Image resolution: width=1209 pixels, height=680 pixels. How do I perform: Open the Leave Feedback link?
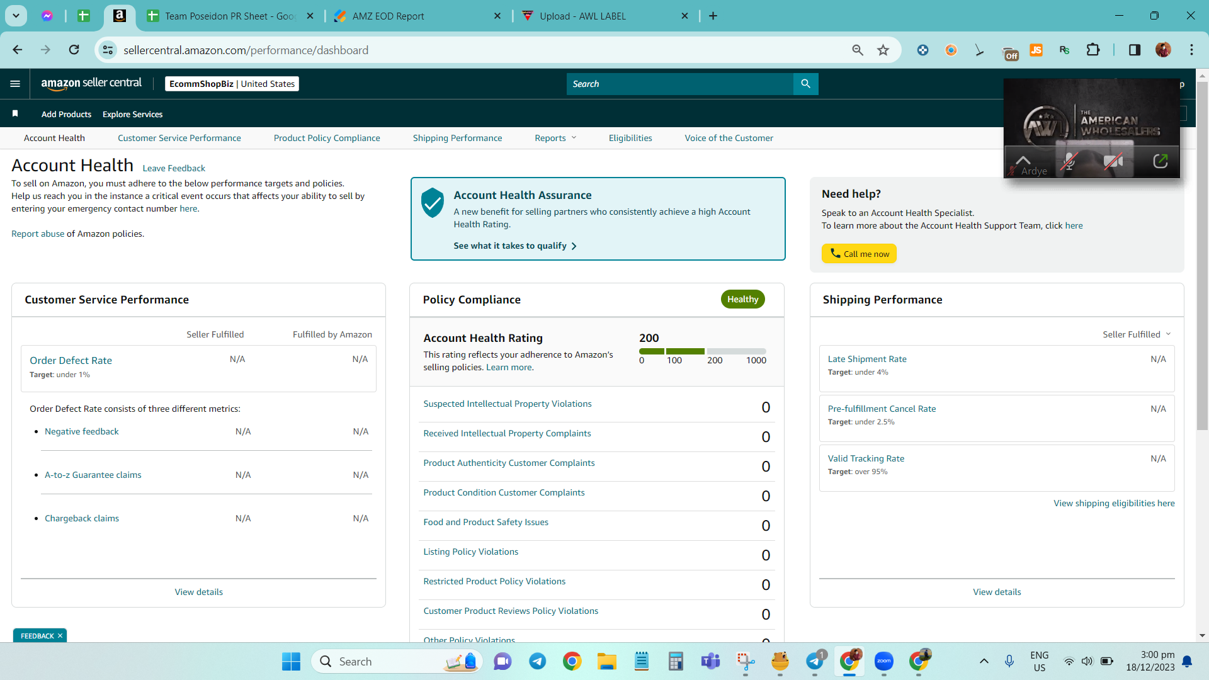pyautogui.click(x=174, y=168)
